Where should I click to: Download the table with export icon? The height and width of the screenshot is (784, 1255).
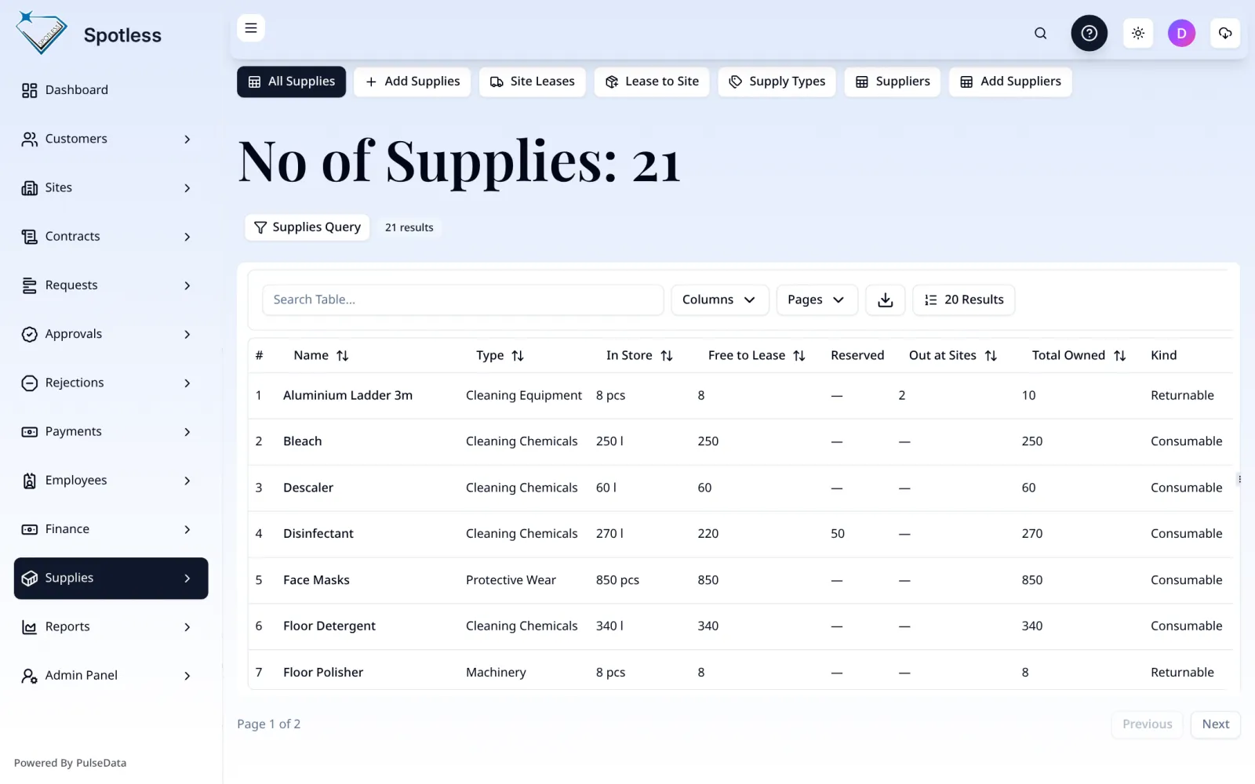click(x=886, y=299)
